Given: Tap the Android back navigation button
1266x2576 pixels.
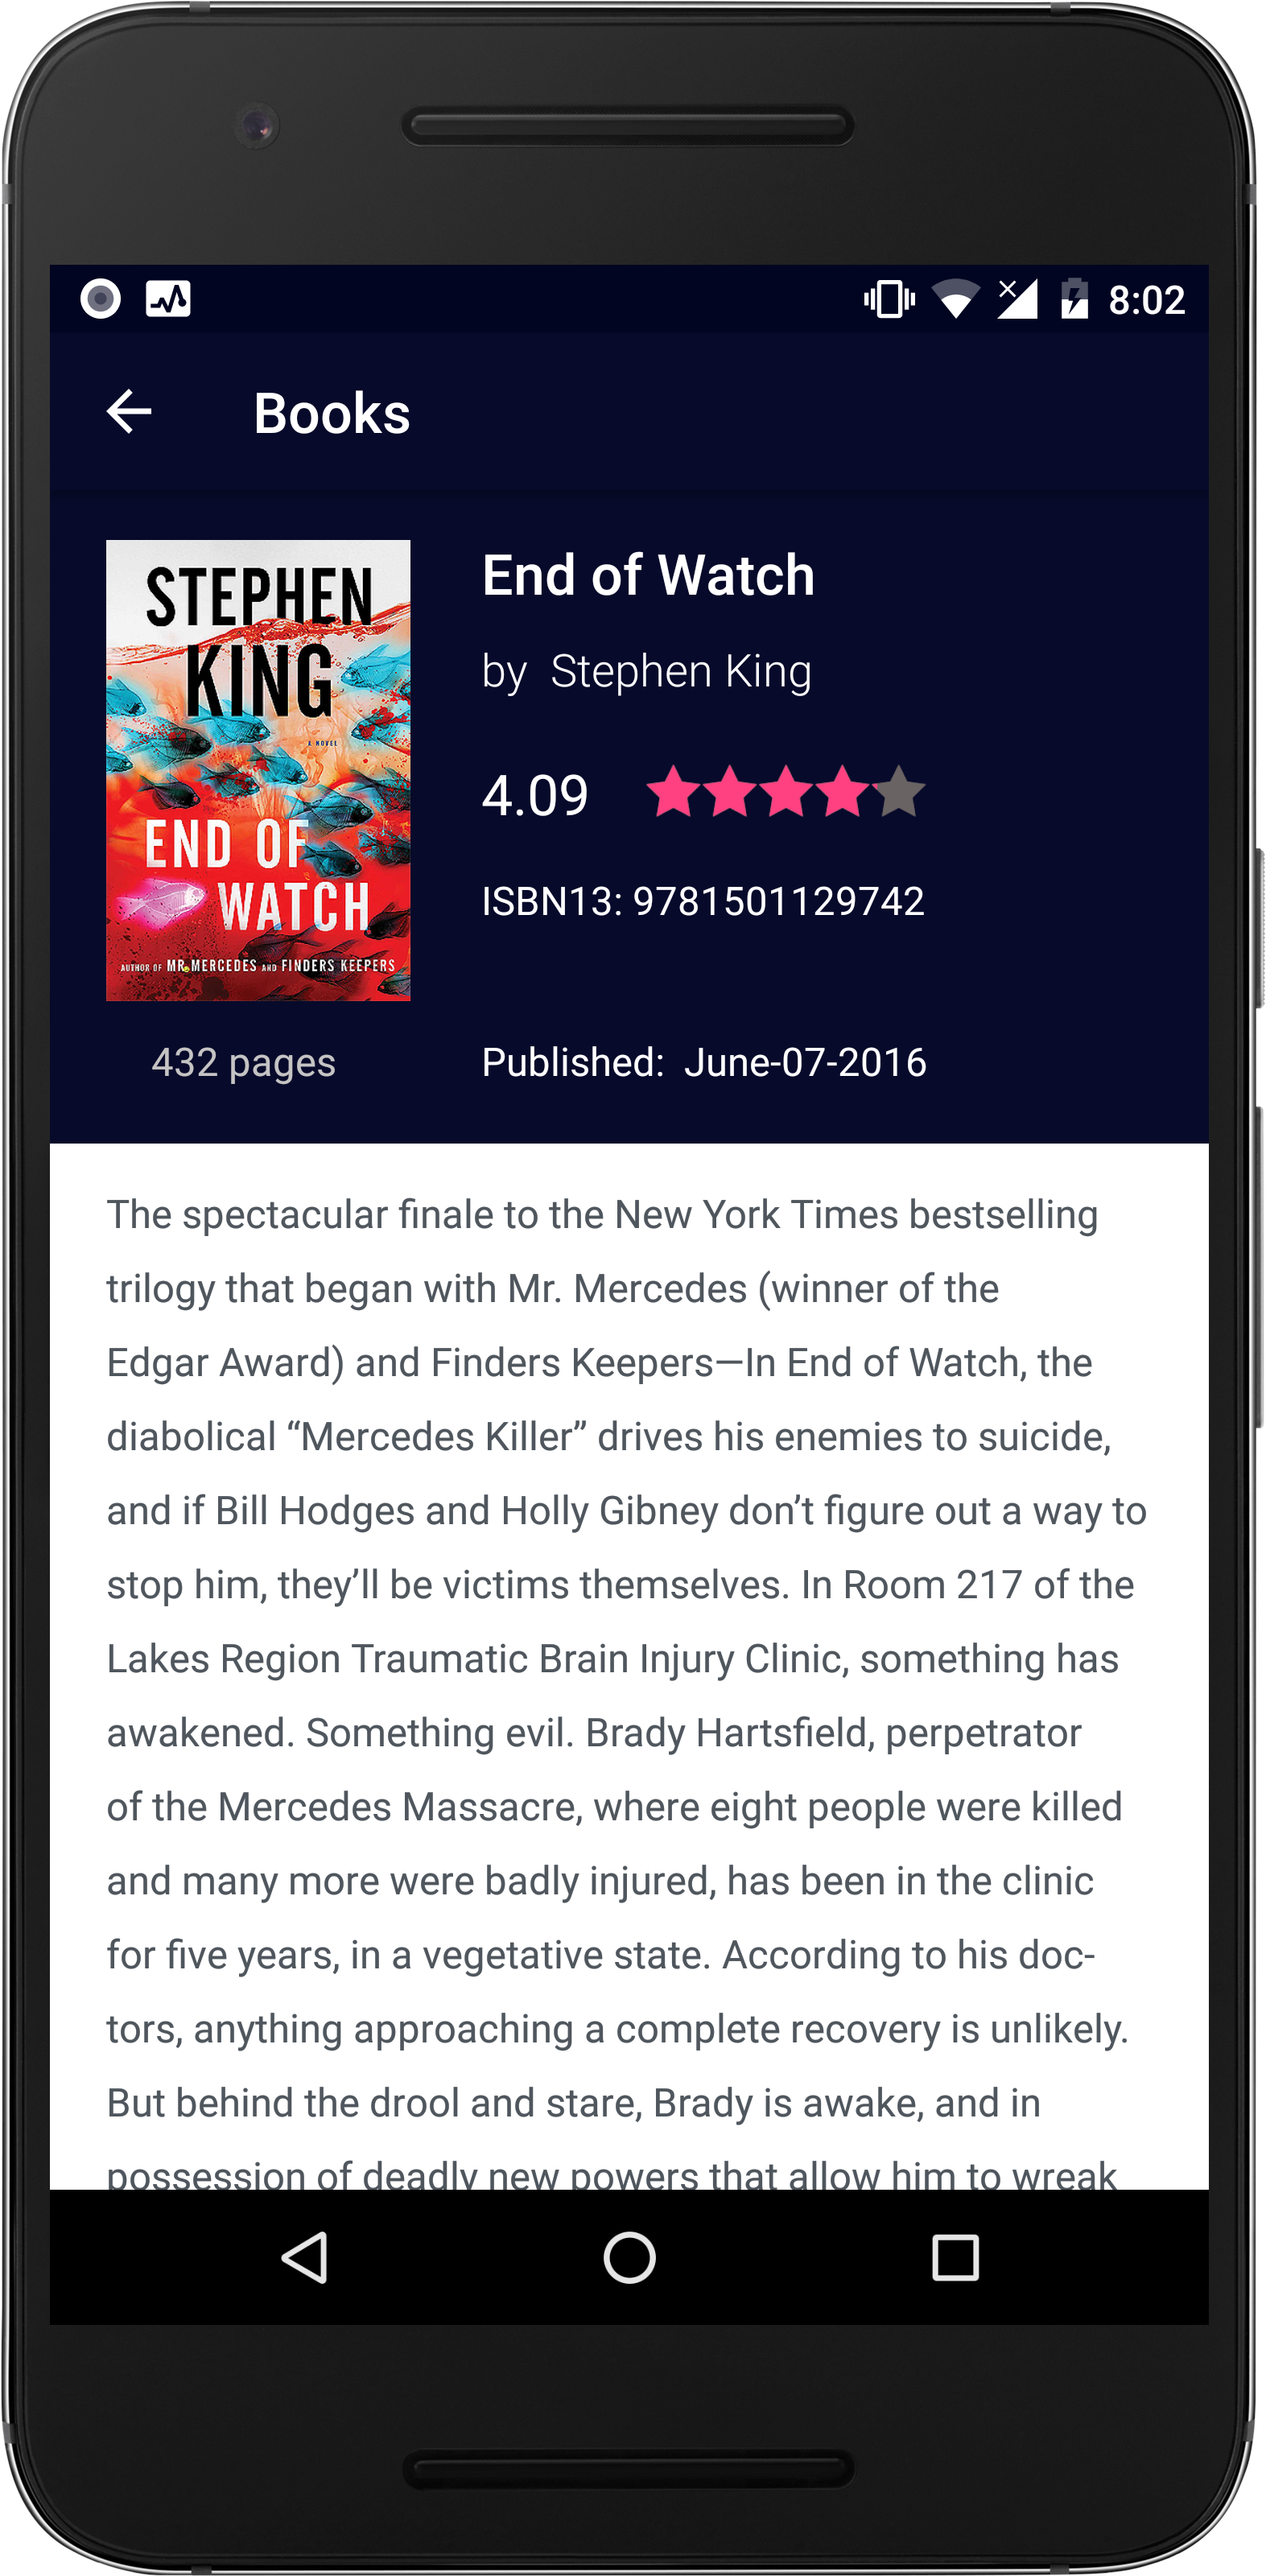Looking at the screenshot, I should coord(305,2256).
